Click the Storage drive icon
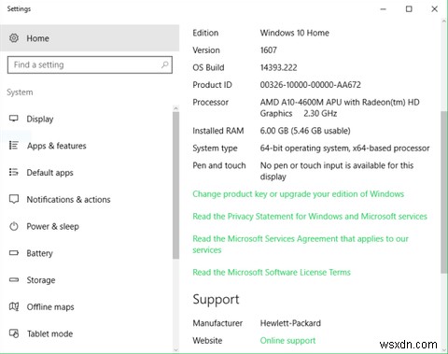The width and height of the screenshot is (448, 354). click(x=14, y=279)
